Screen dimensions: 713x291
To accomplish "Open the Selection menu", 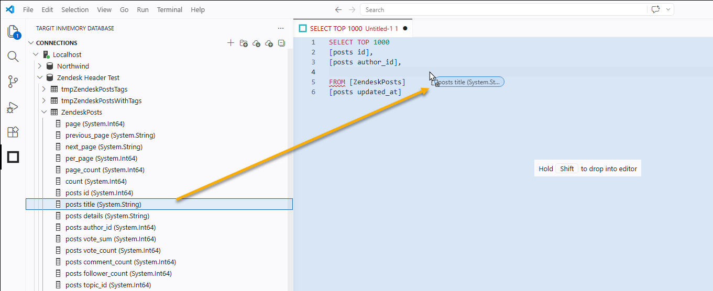I will pos(75,9).
